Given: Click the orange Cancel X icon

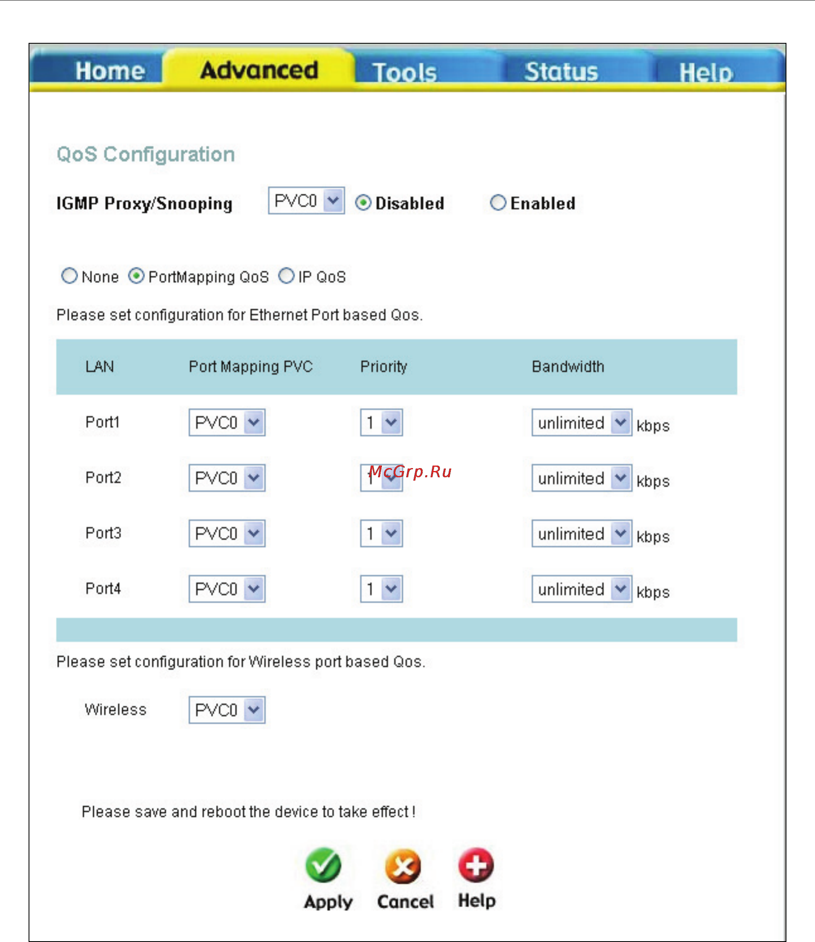Looking at the screenshot, I should point(402,866).
